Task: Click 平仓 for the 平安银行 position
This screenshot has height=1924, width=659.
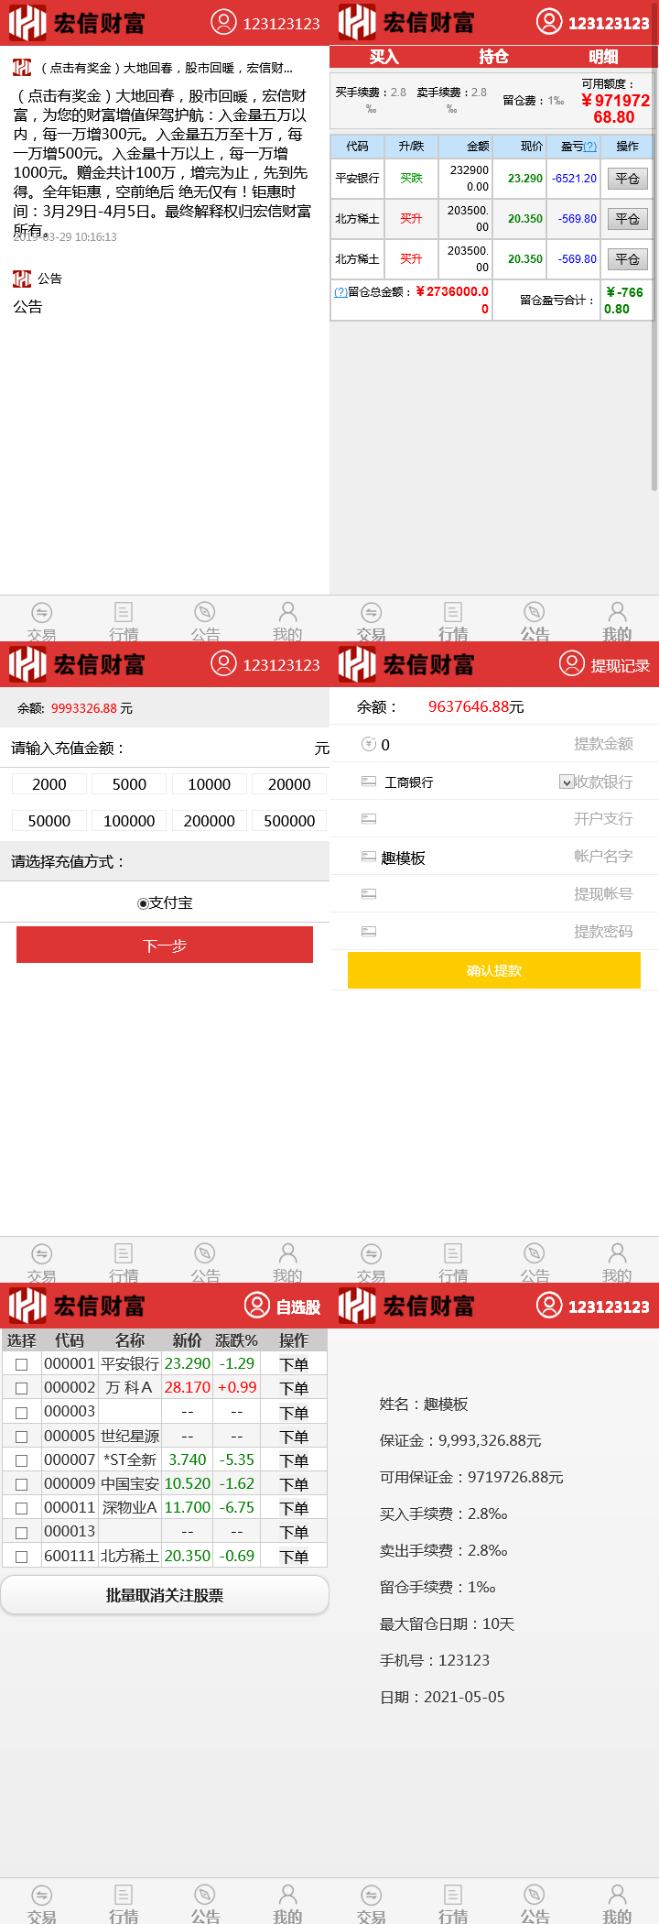Action: click(627, 179)
